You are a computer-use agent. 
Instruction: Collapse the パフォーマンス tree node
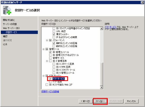[x=47, y=40]
